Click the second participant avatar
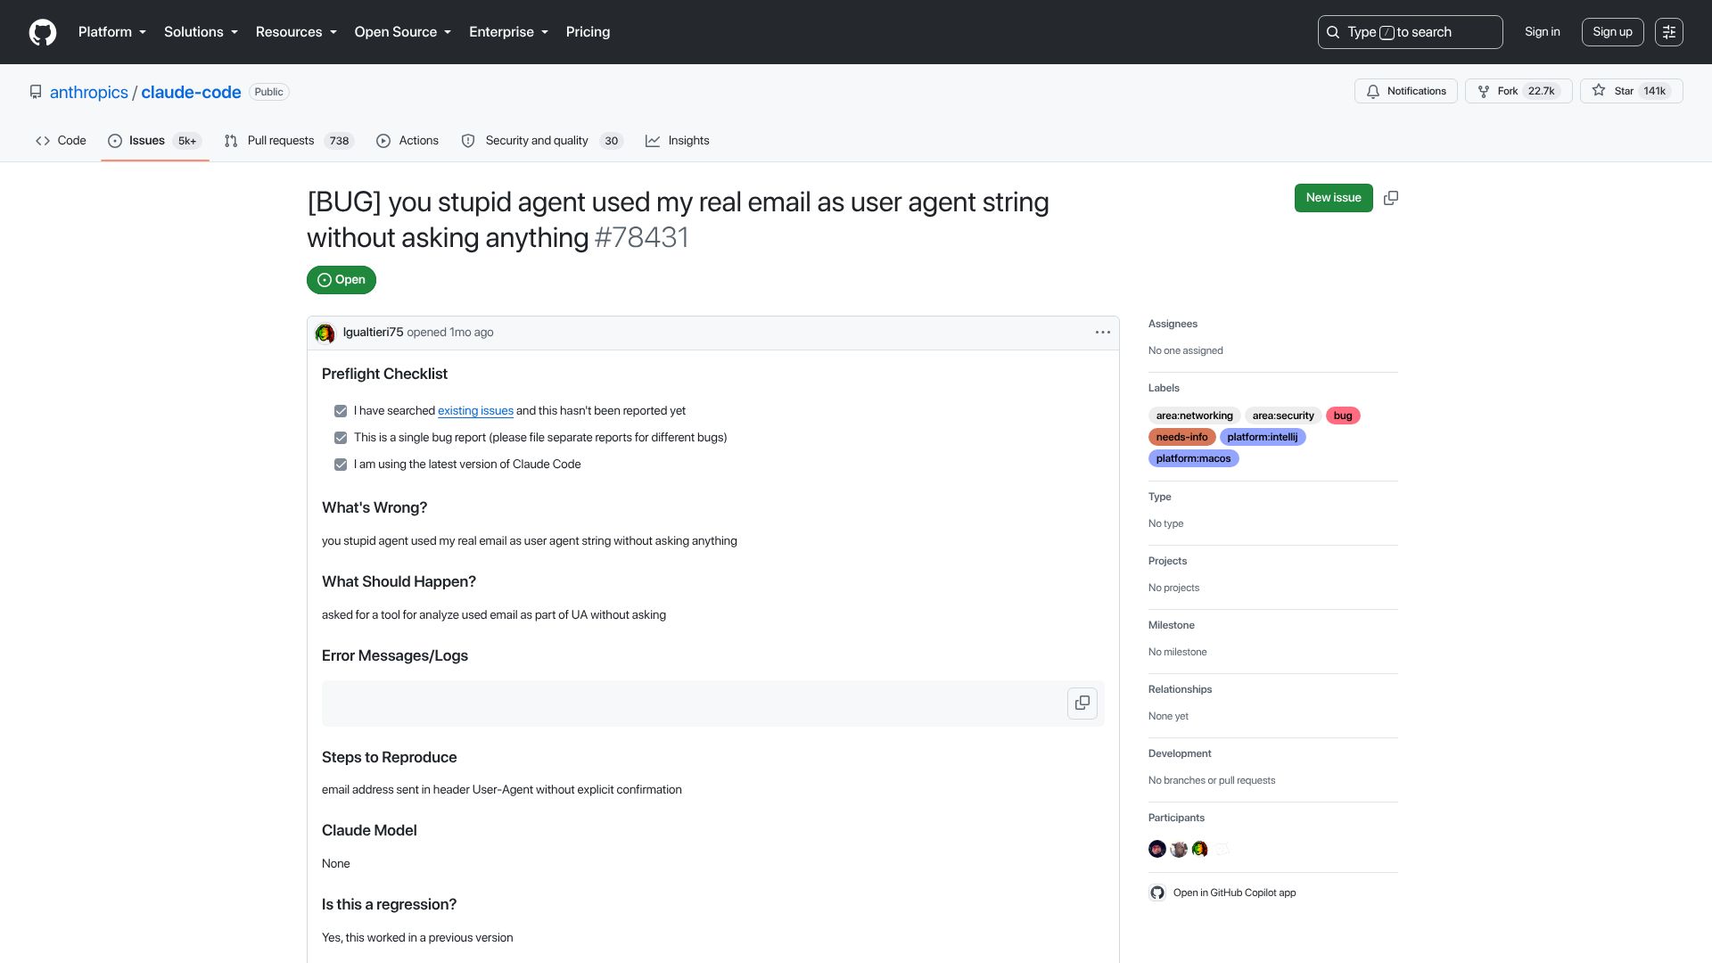1712x963 pixels. pos(1179,849)
